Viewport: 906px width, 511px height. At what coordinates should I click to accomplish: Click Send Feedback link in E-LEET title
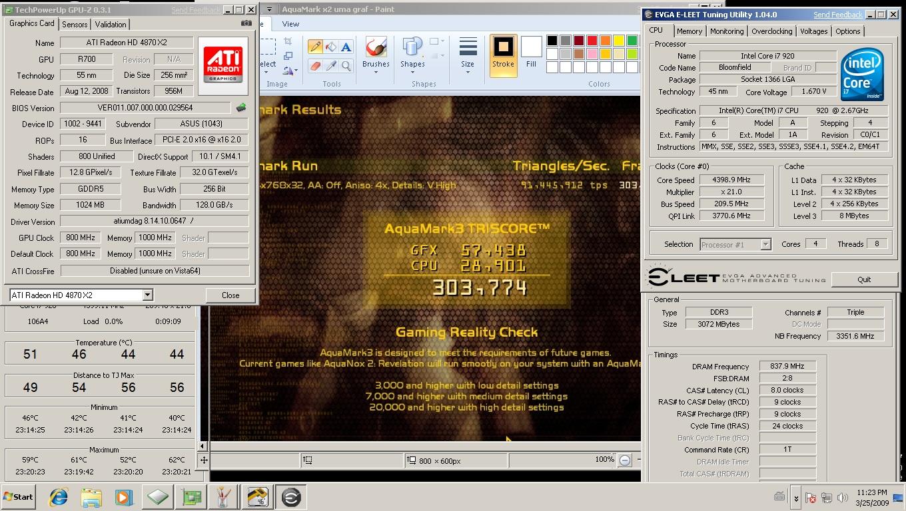point(838,15)
